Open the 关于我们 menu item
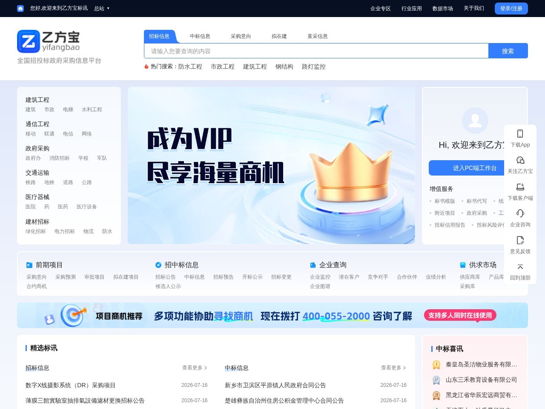This screenshot has height=409, width=545. 474,8
